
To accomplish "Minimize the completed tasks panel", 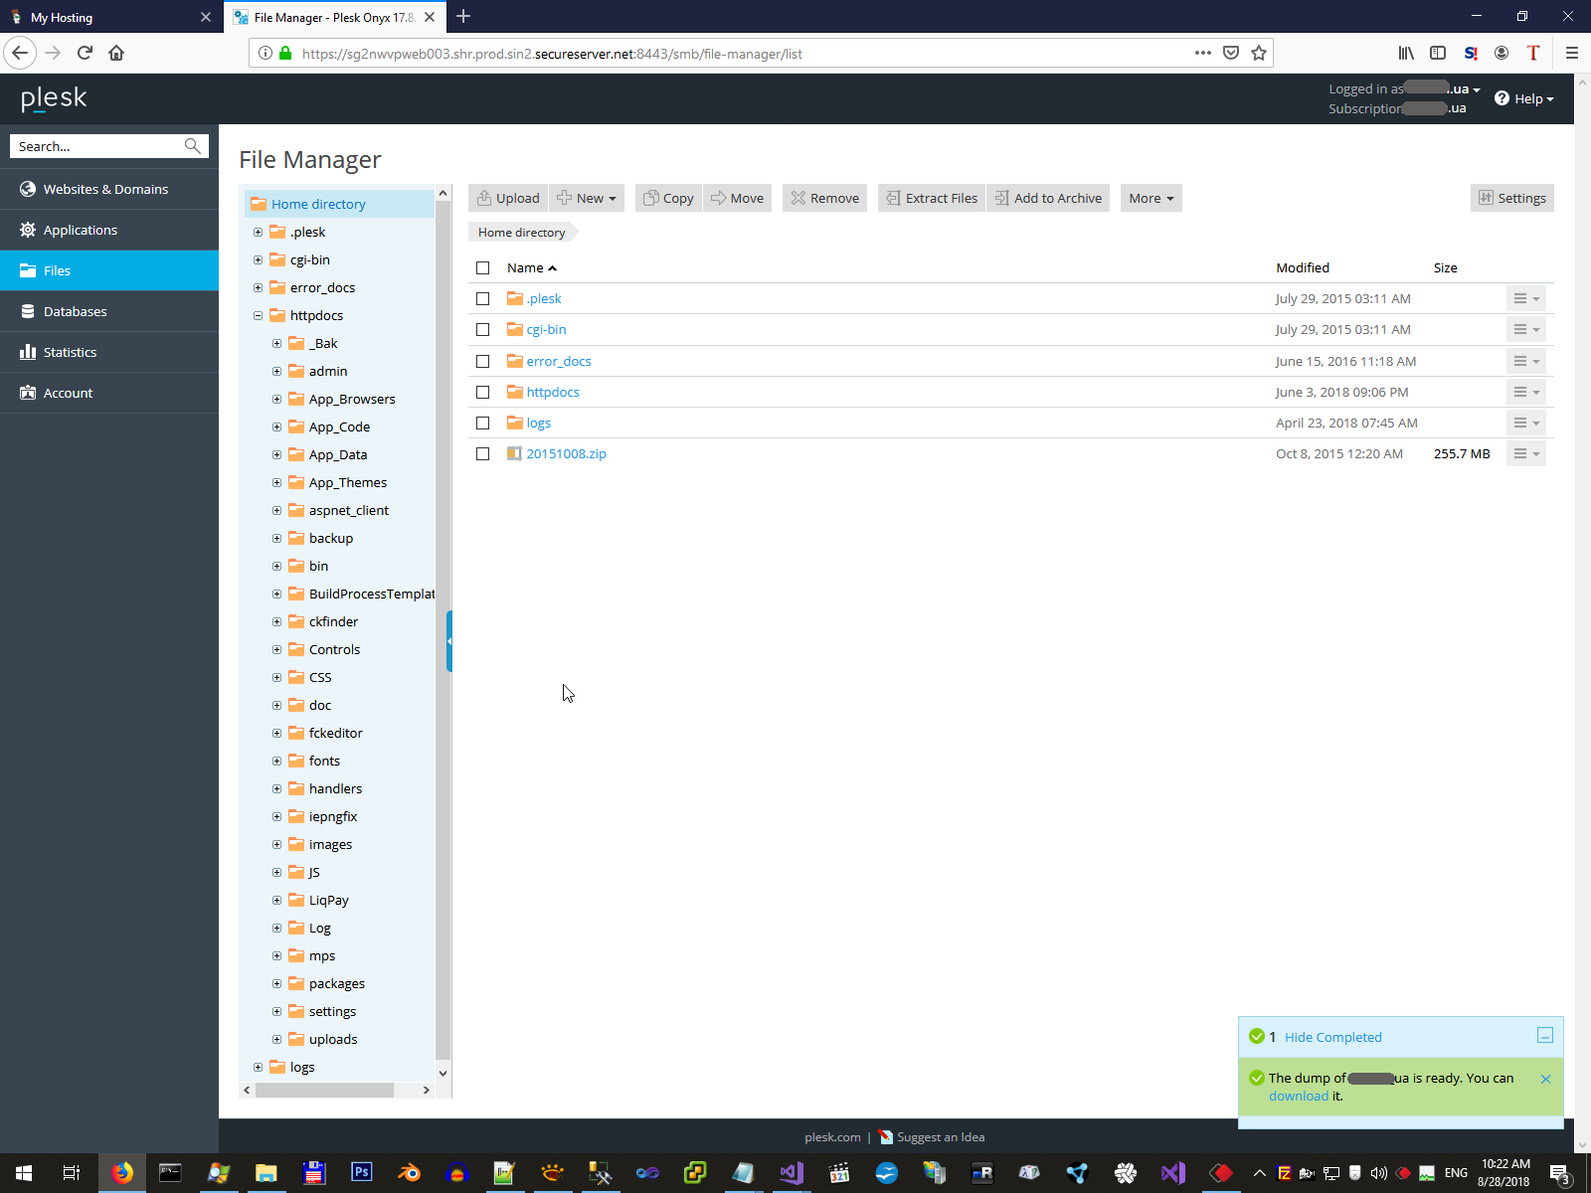I will (1545, 1036).
